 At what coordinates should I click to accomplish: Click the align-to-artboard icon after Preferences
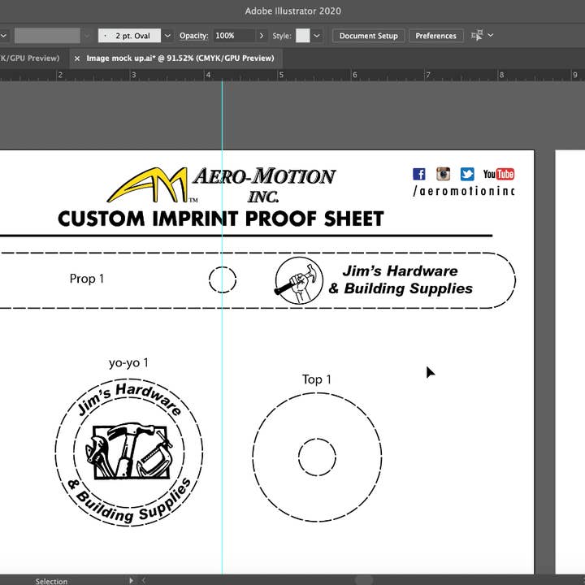pyautogui.click(x=478, y=36)
